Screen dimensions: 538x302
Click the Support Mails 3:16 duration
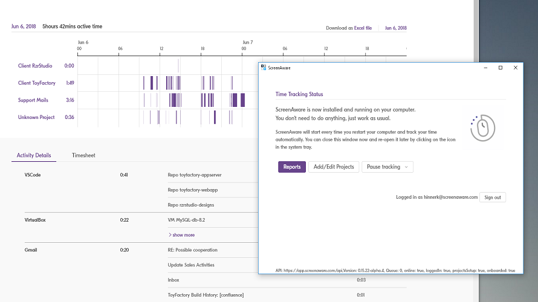click(x=70, y=100)
